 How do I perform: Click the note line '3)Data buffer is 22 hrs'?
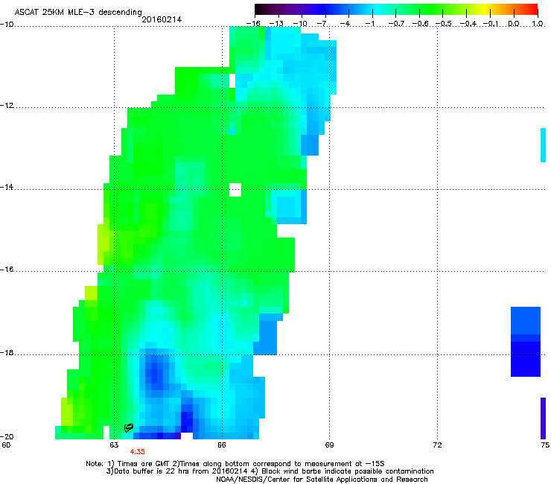pyautogui.click(x=270, y=471)
